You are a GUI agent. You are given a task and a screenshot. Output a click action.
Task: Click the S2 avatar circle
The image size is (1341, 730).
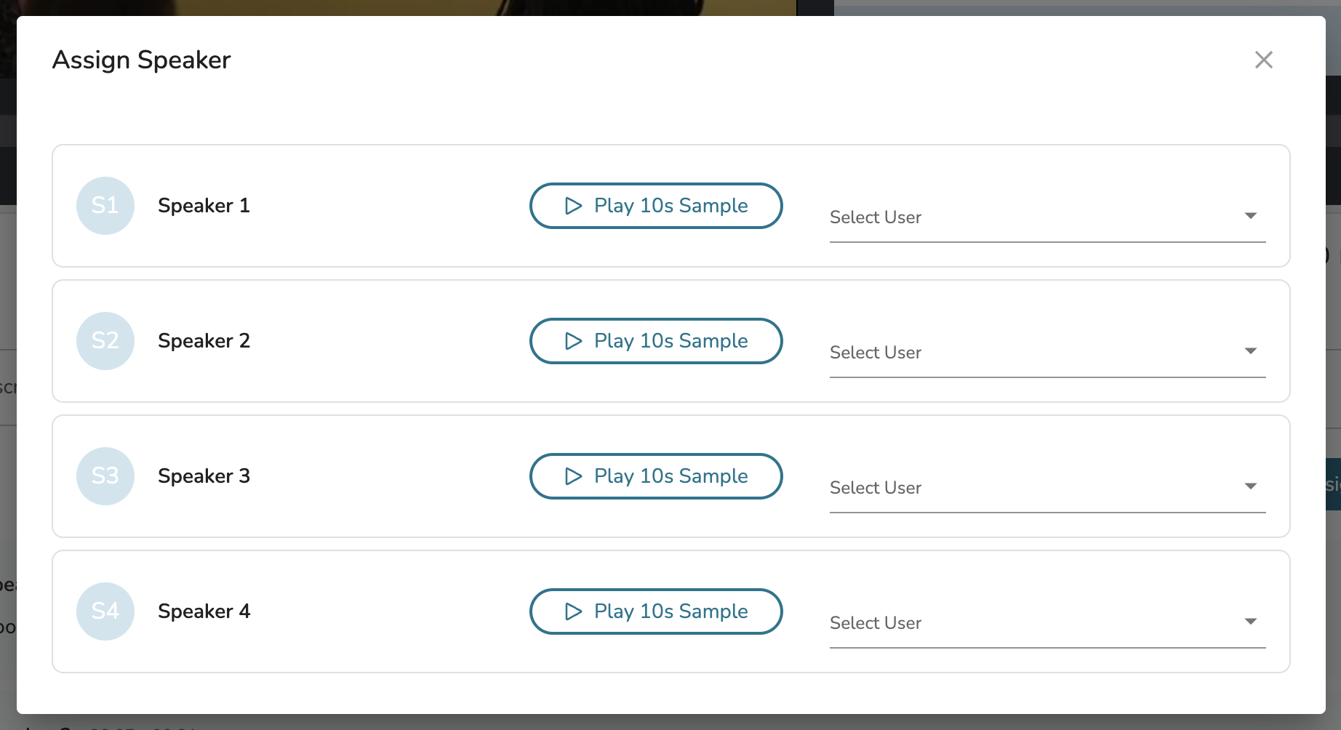coord(105,341)
